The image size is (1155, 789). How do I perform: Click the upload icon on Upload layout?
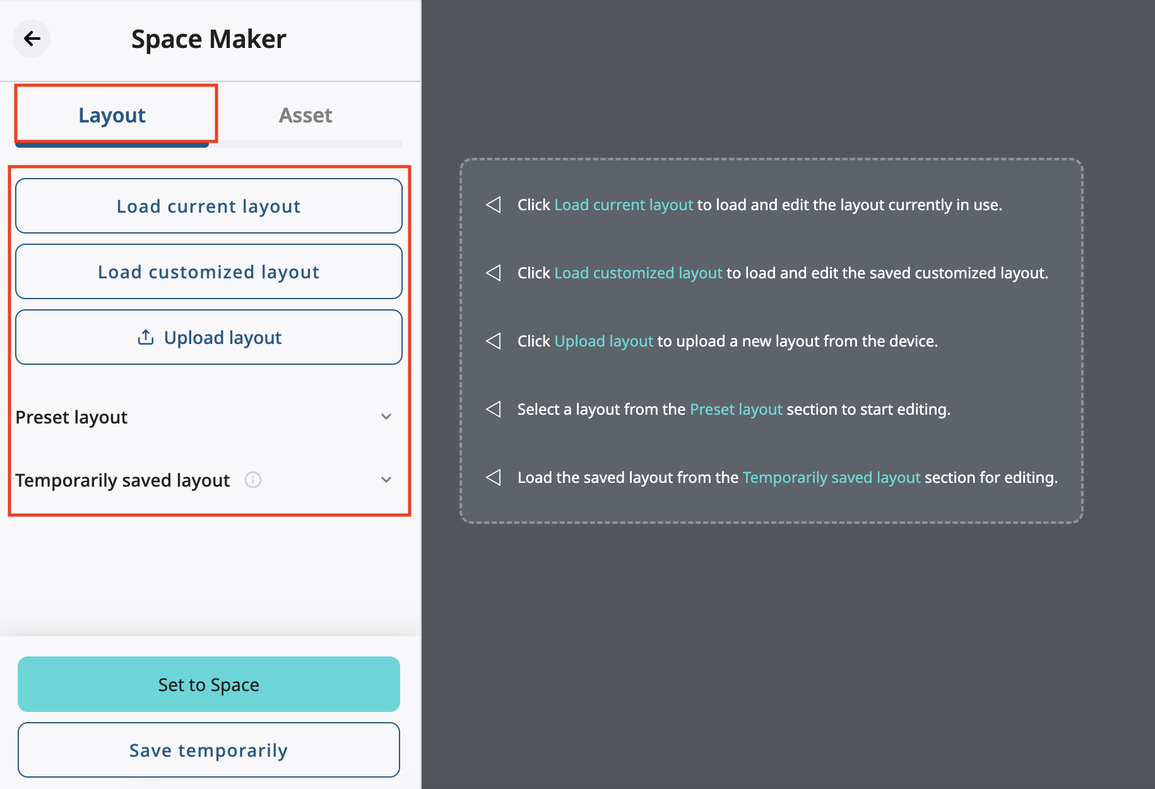(146, 336)
